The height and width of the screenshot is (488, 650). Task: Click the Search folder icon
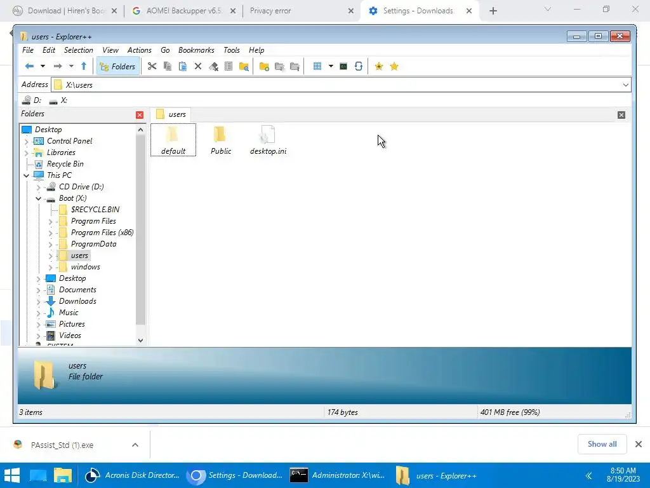(x=244, y=66)
